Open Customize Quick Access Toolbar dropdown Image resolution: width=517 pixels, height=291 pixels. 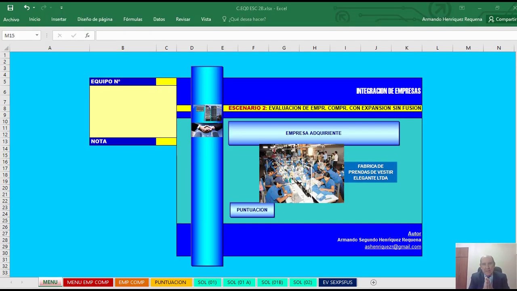click(61, 8)
